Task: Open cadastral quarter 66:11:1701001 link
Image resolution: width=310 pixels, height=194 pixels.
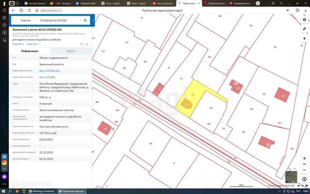Action: coord(47,77)
